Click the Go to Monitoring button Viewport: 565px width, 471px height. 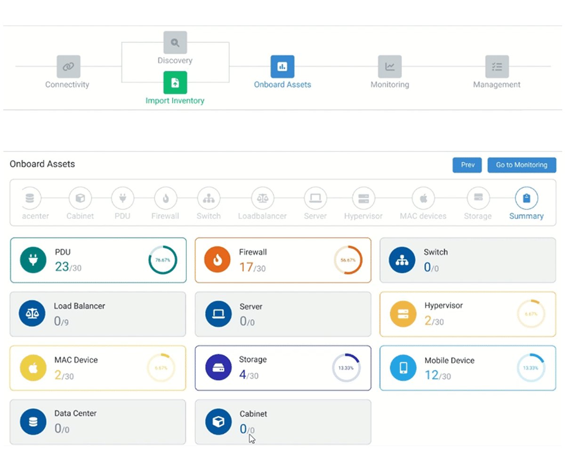[x=521, y=165]
